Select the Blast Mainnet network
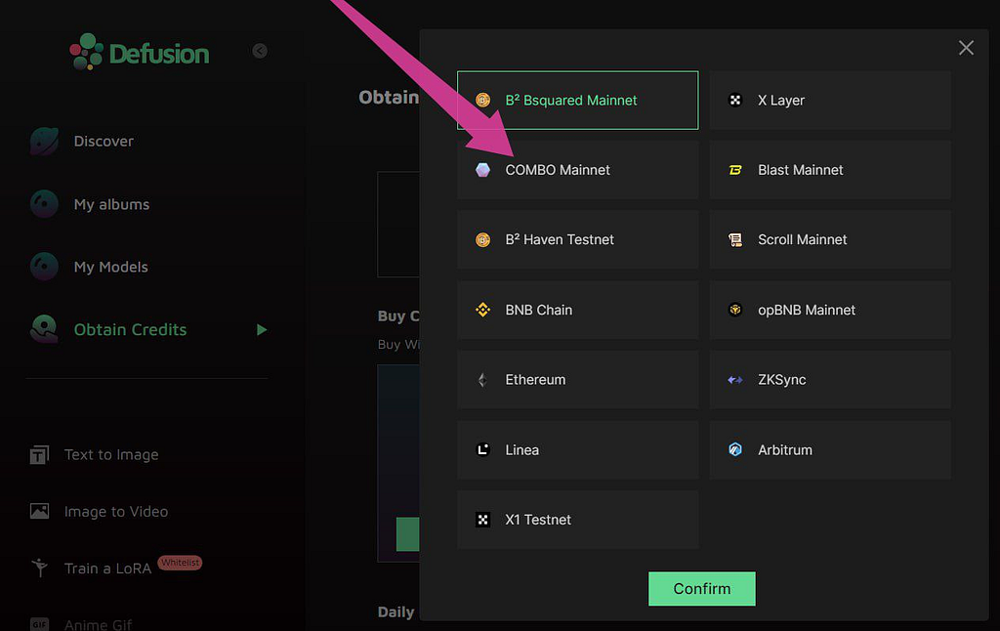The height and width of the screenshot is (631, 1000). pos(830,170)
